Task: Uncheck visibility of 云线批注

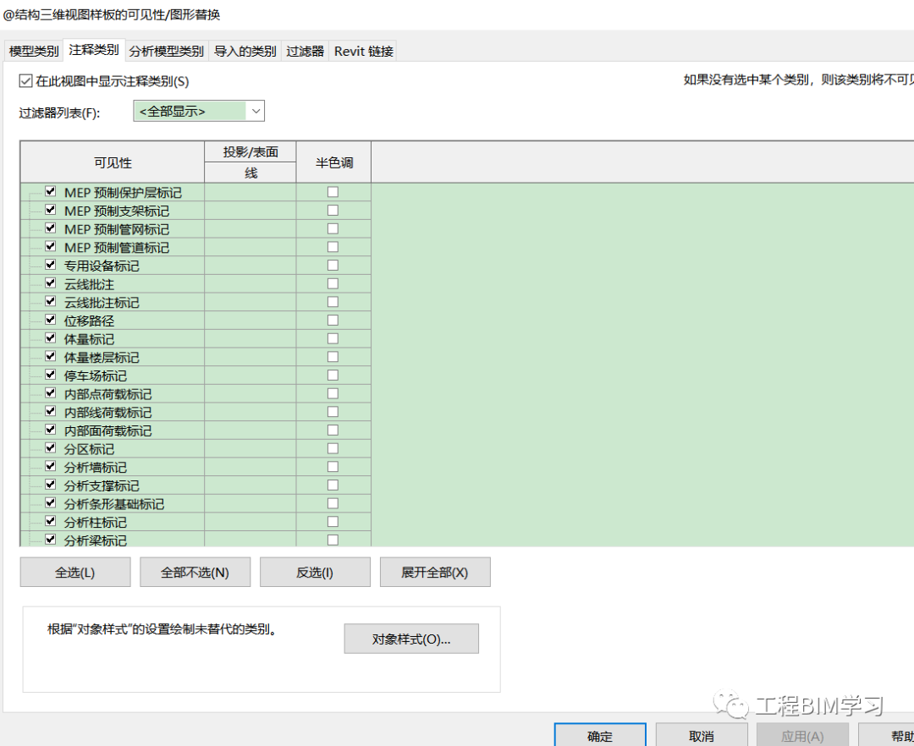Action: [50, 283]
